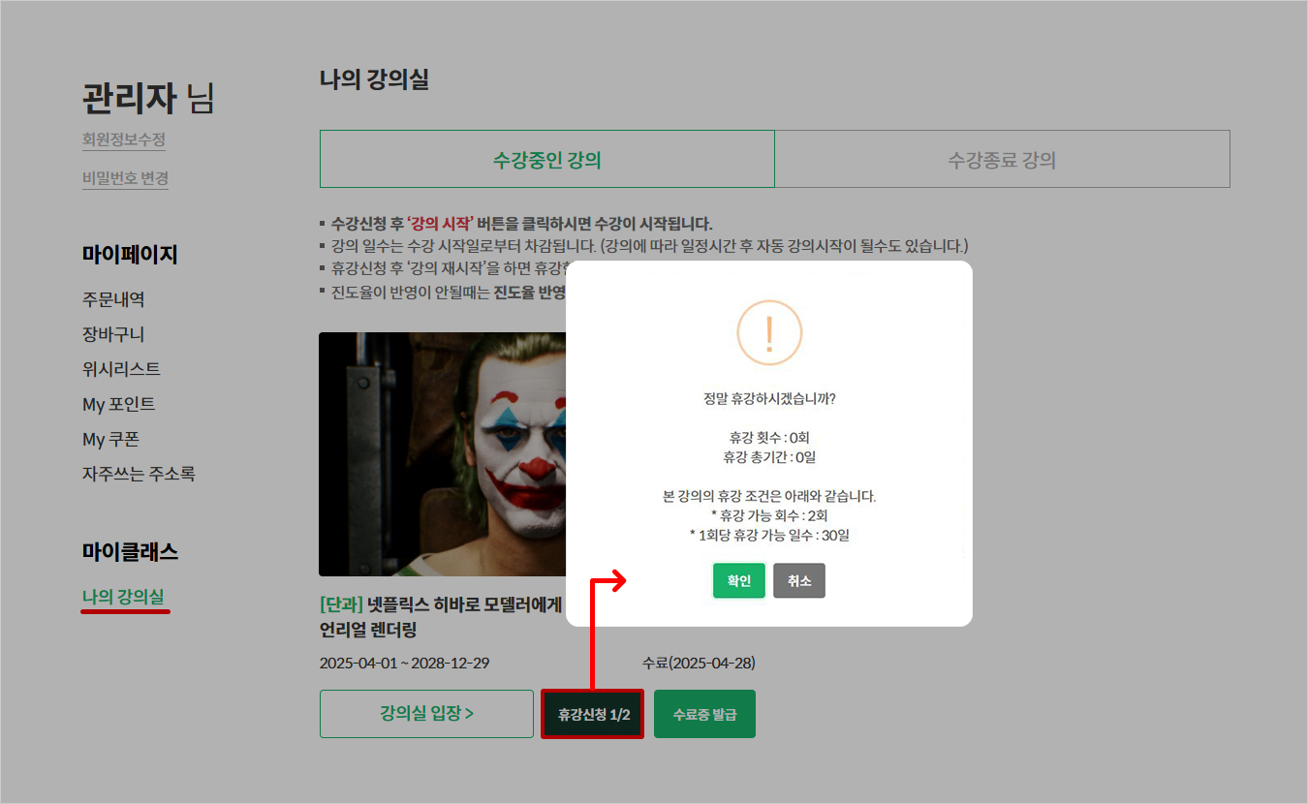Go to 주문내역 in sidebar

pos(113,299)
